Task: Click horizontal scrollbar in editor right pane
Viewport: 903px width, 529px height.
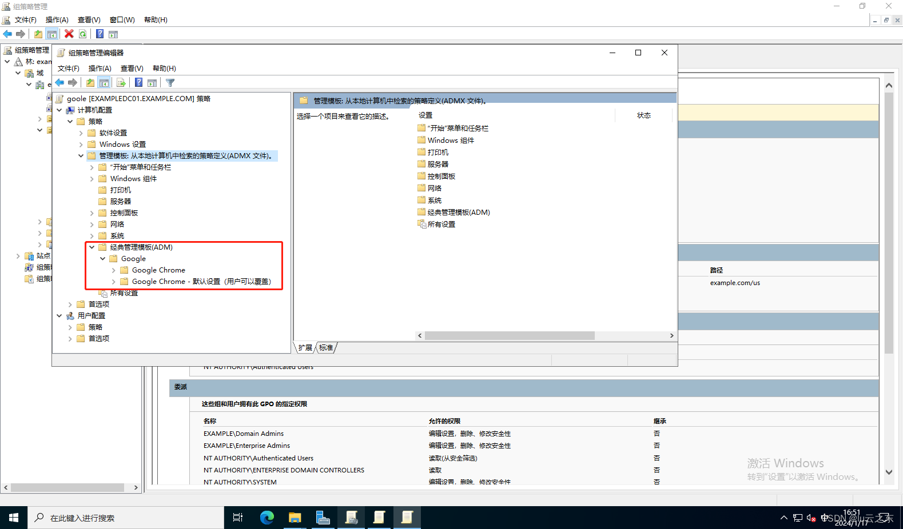Action: pyautogui.click(x=509, y=336)
